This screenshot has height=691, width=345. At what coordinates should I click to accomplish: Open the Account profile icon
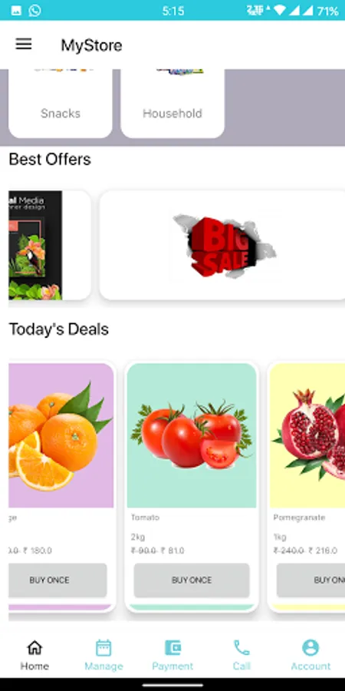tap(310, 647)
